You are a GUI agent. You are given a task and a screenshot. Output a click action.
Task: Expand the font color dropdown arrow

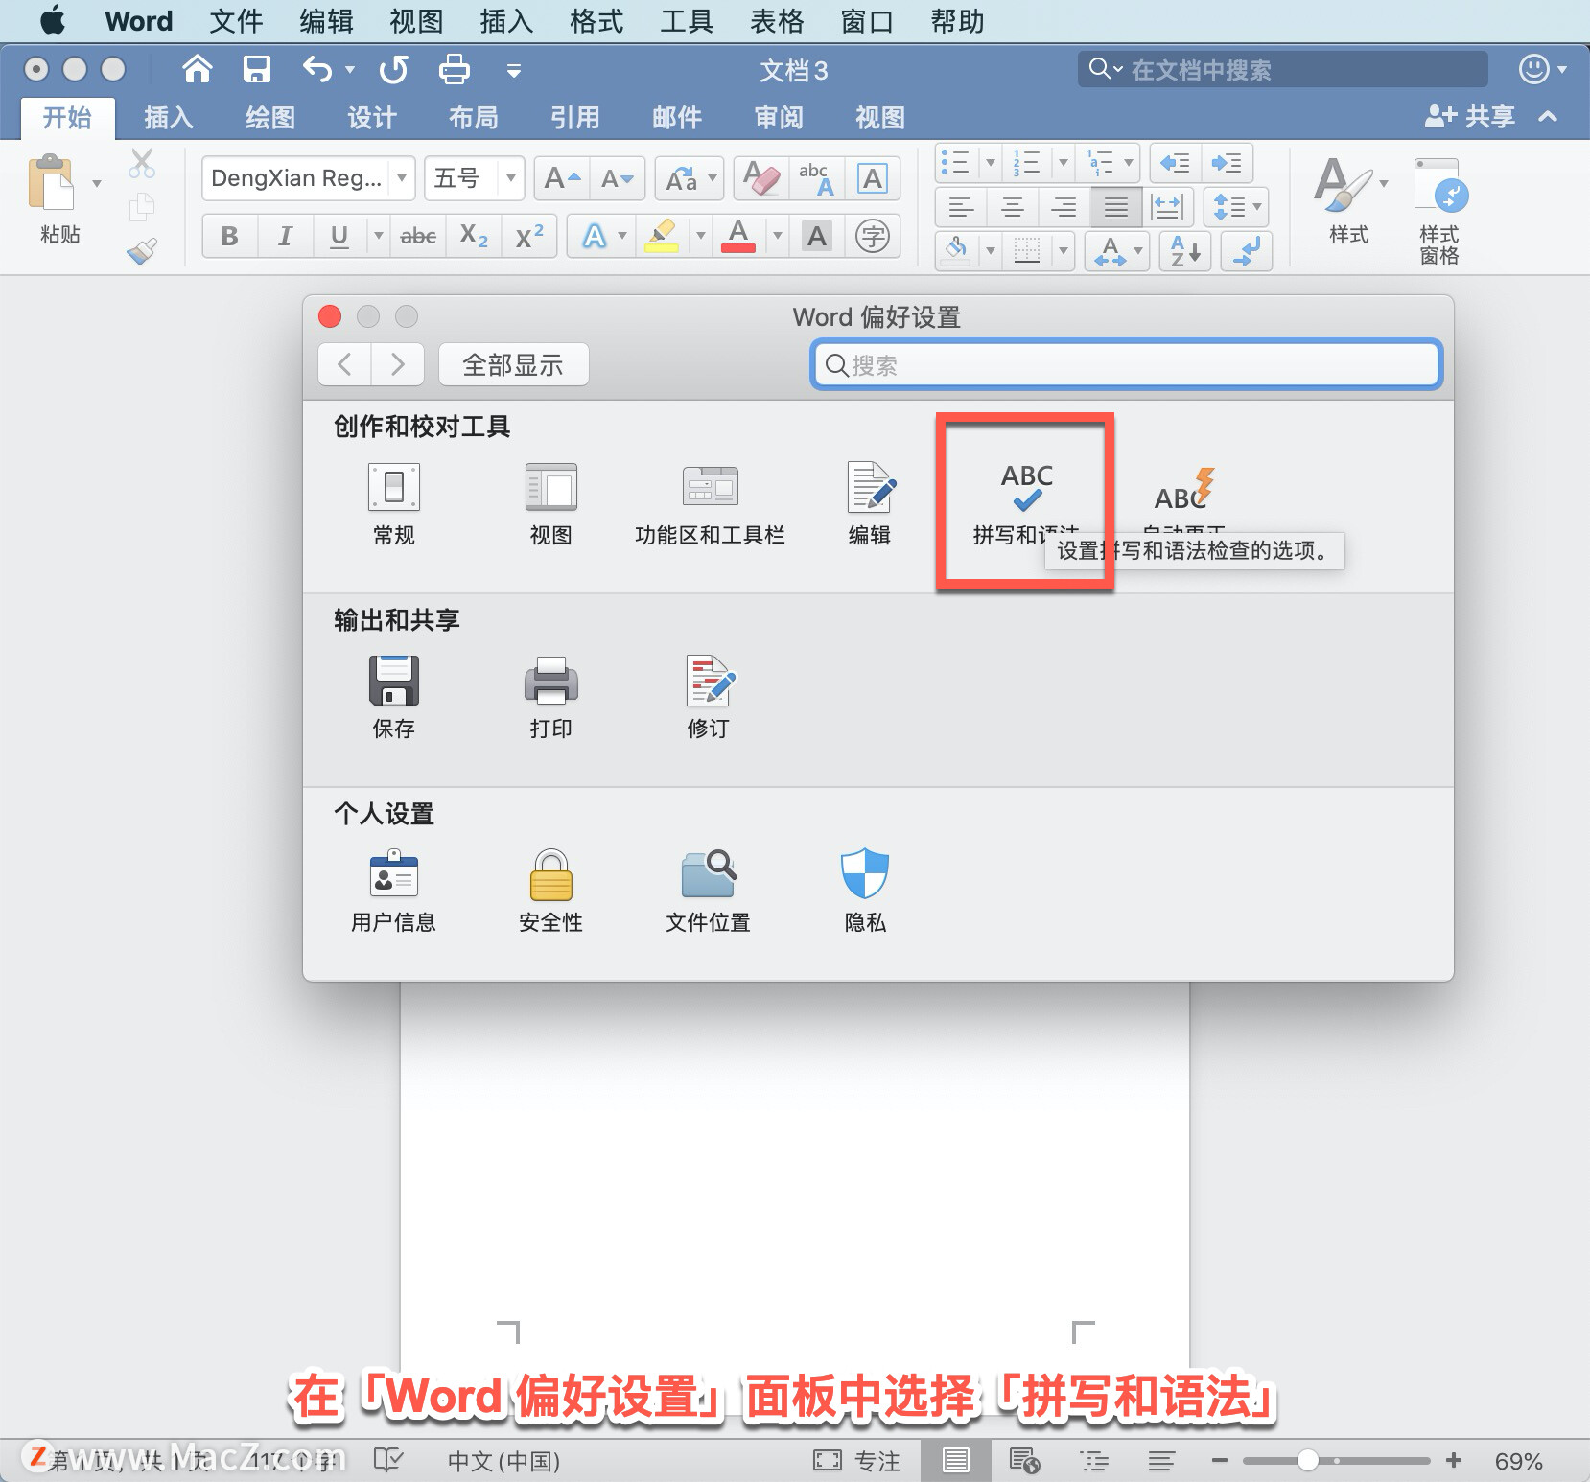(778, 236)
